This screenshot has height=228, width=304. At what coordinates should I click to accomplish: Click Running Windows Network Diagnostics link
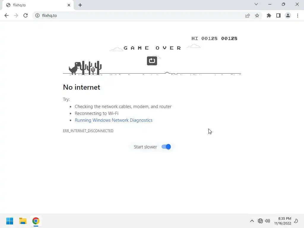pos(114,120)
